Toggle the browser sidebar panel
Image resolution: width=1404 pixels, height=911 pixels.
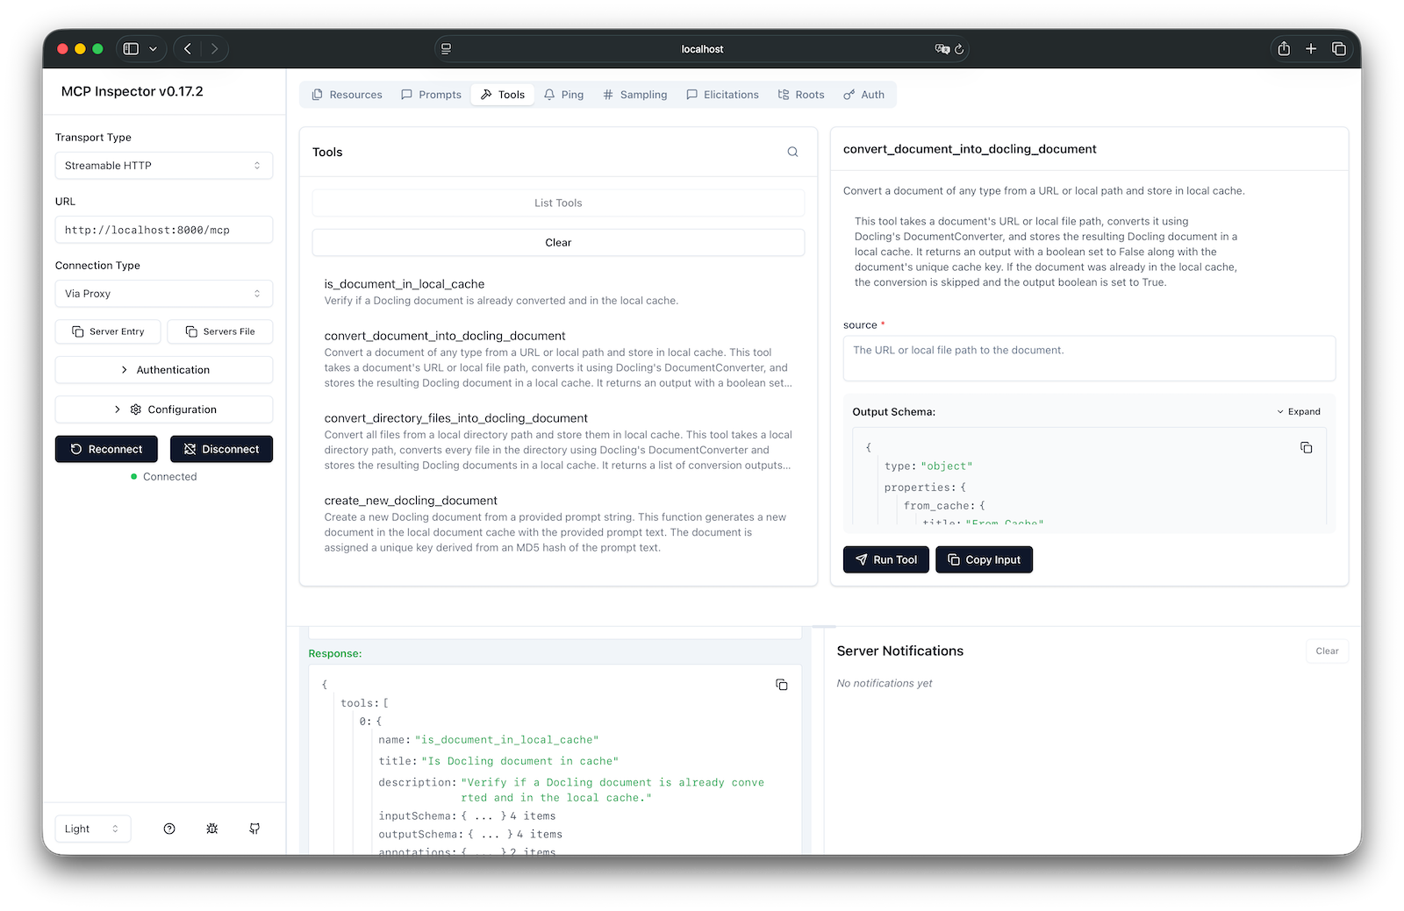coord(131,49)
